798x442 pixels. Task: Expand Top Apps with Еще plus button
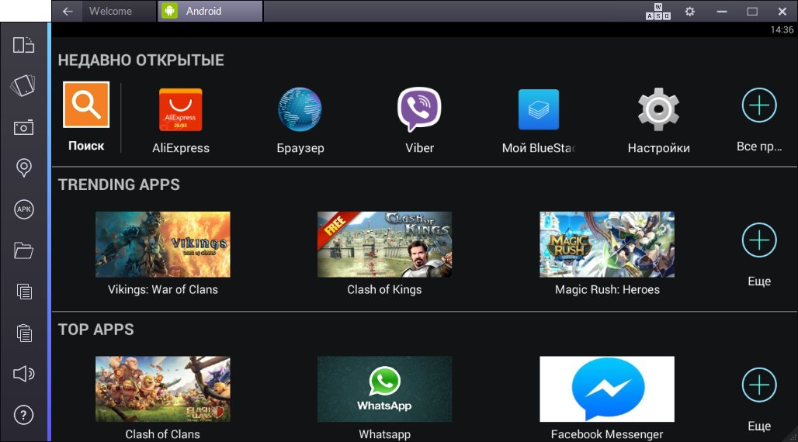tap(758, 385)
